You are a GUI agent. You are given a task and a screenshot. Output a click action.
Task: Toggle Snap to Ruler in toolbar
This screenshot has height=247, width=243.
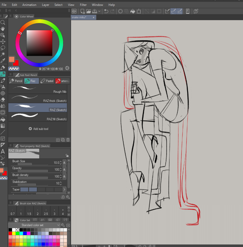pos(167,11)
